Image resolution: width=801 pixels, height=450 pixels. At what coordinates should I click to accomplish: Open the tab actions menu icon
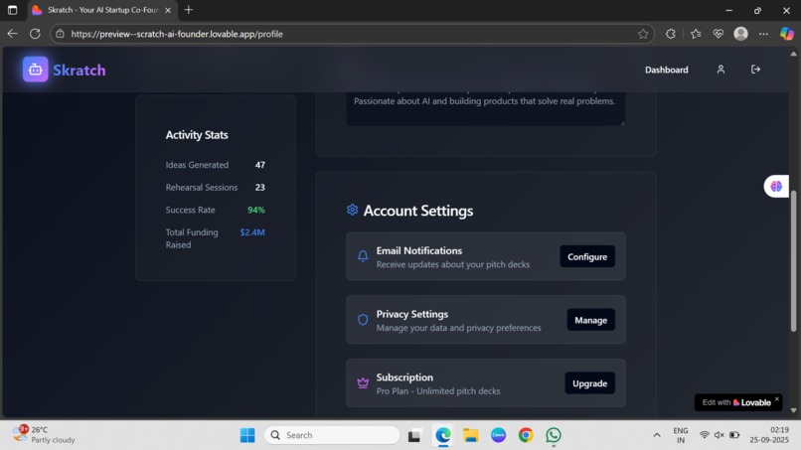pos(12,10)
